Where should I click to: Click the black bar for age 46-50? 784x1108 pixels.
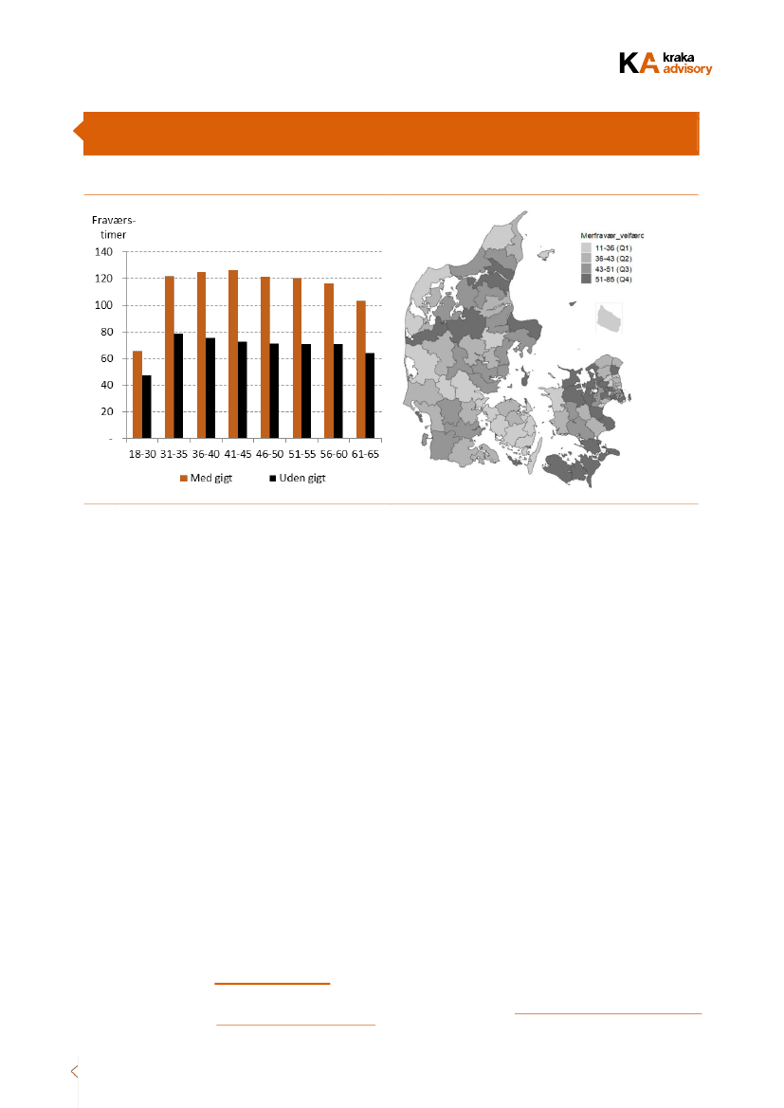tap(274, 391)
